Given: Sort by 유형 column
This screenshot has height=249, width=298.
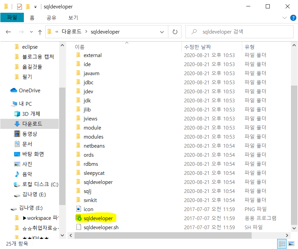Looking at the screenshot, I should (249, 47).
